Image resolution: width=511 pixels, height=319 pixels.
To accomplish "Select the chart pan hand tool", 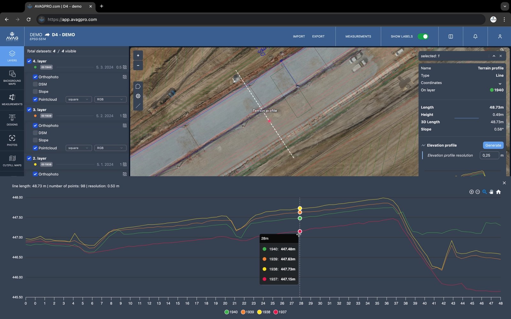I will 491,192.
